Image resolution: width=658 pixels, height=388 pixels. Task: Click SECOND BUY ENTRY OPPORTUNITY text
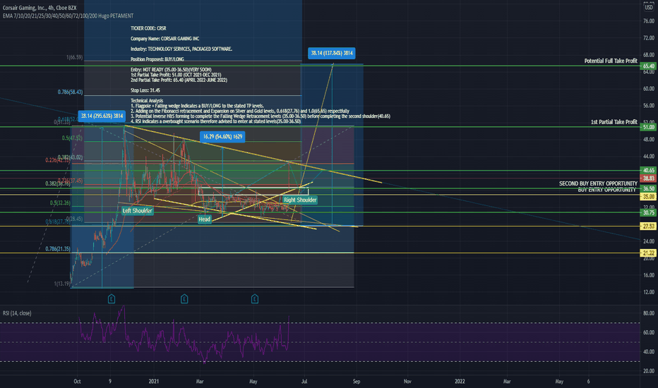[598, 183]
